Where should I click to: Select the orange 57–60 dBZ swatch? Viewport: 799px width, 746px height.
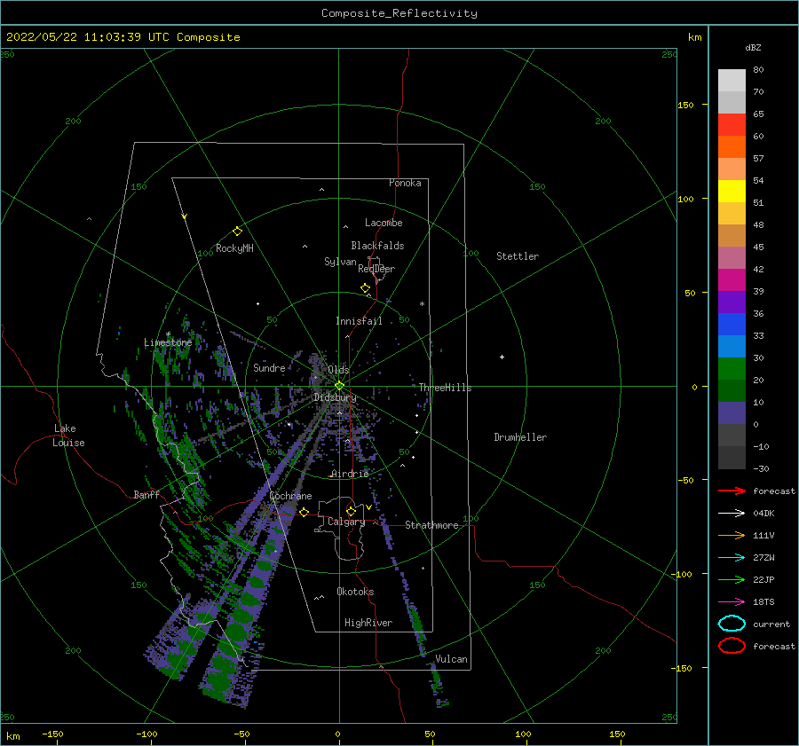tap(732, 147)
